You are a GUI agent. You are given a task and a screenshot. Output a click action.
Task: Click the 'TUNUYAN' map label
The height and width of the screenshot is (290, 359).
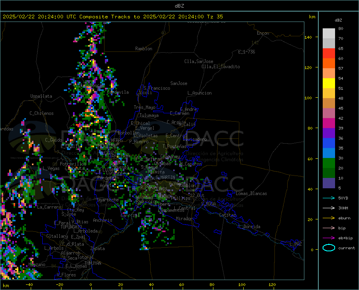point(93,263)
